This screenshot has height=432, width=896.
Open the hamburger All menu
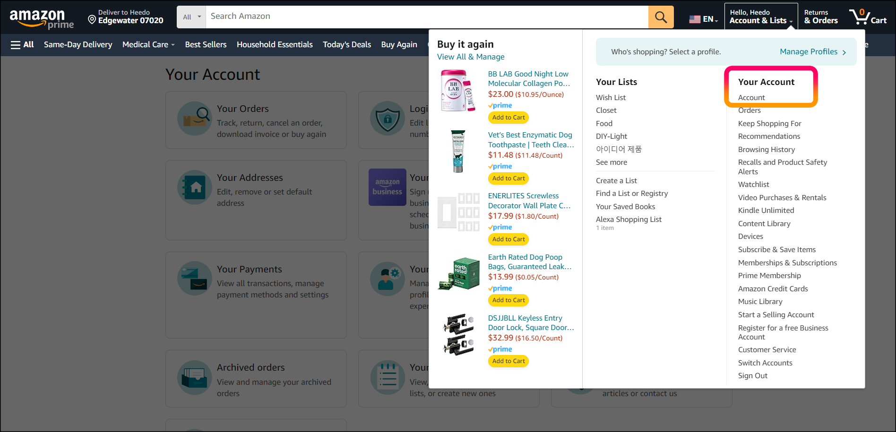pos(22,44)
